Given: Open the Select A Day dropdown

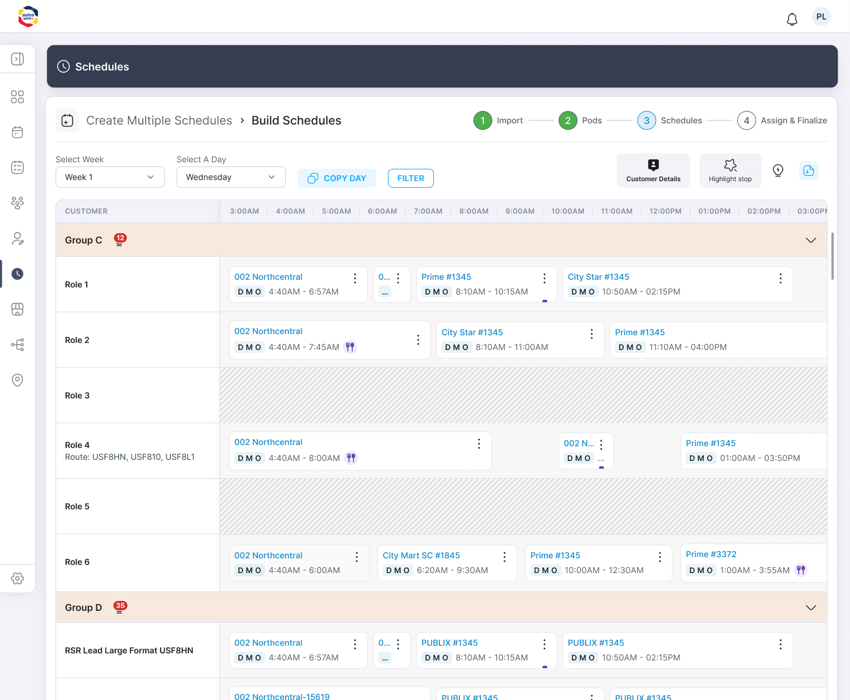Looking at the screenshot, I should click(x=231, y=177).
